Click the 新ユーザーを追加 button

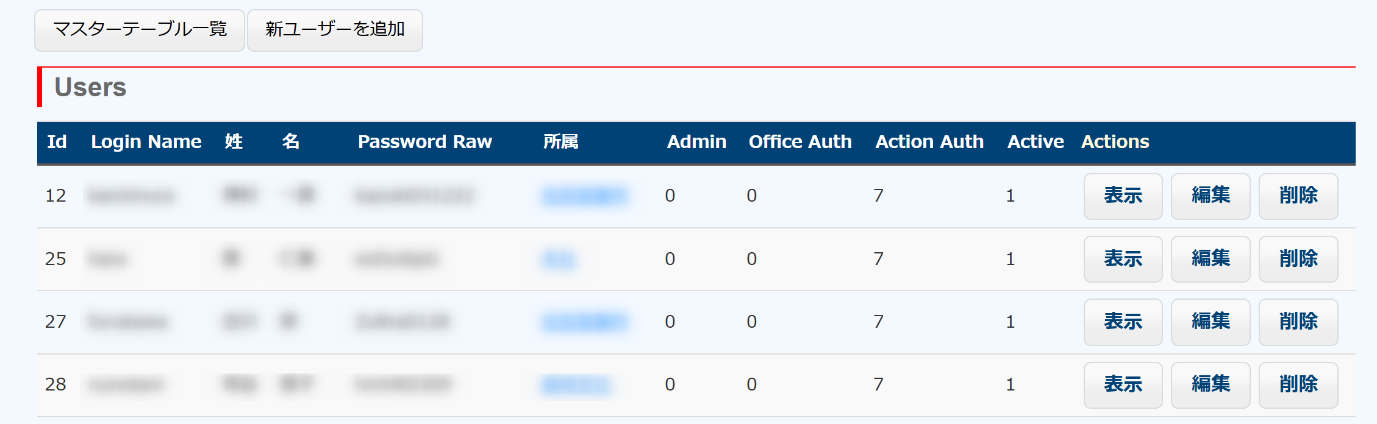(335, 30)
